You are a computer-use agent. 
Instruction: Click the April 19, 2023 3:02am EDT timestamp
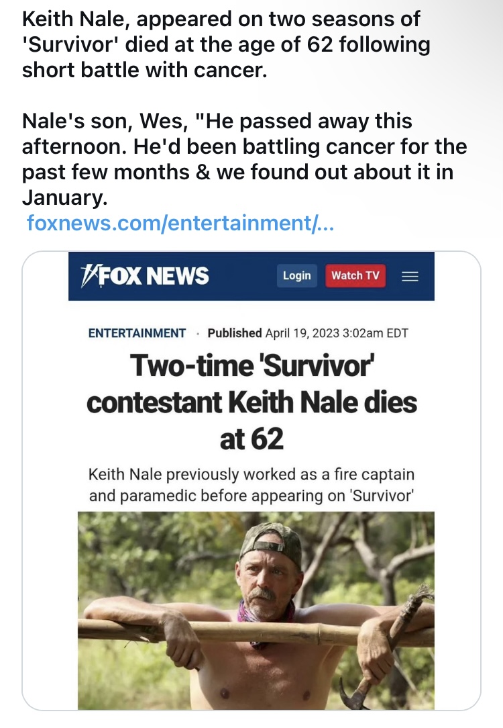pyautogui.click(x=337, y=333)
